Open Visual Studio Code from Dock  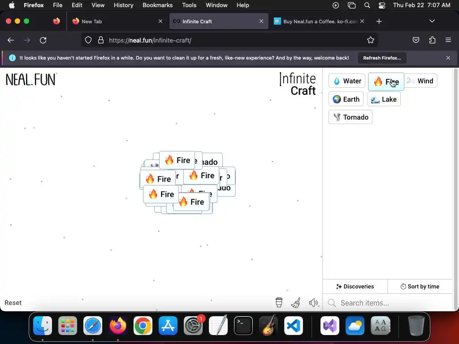pyautogui.click(x=294, y=325)
